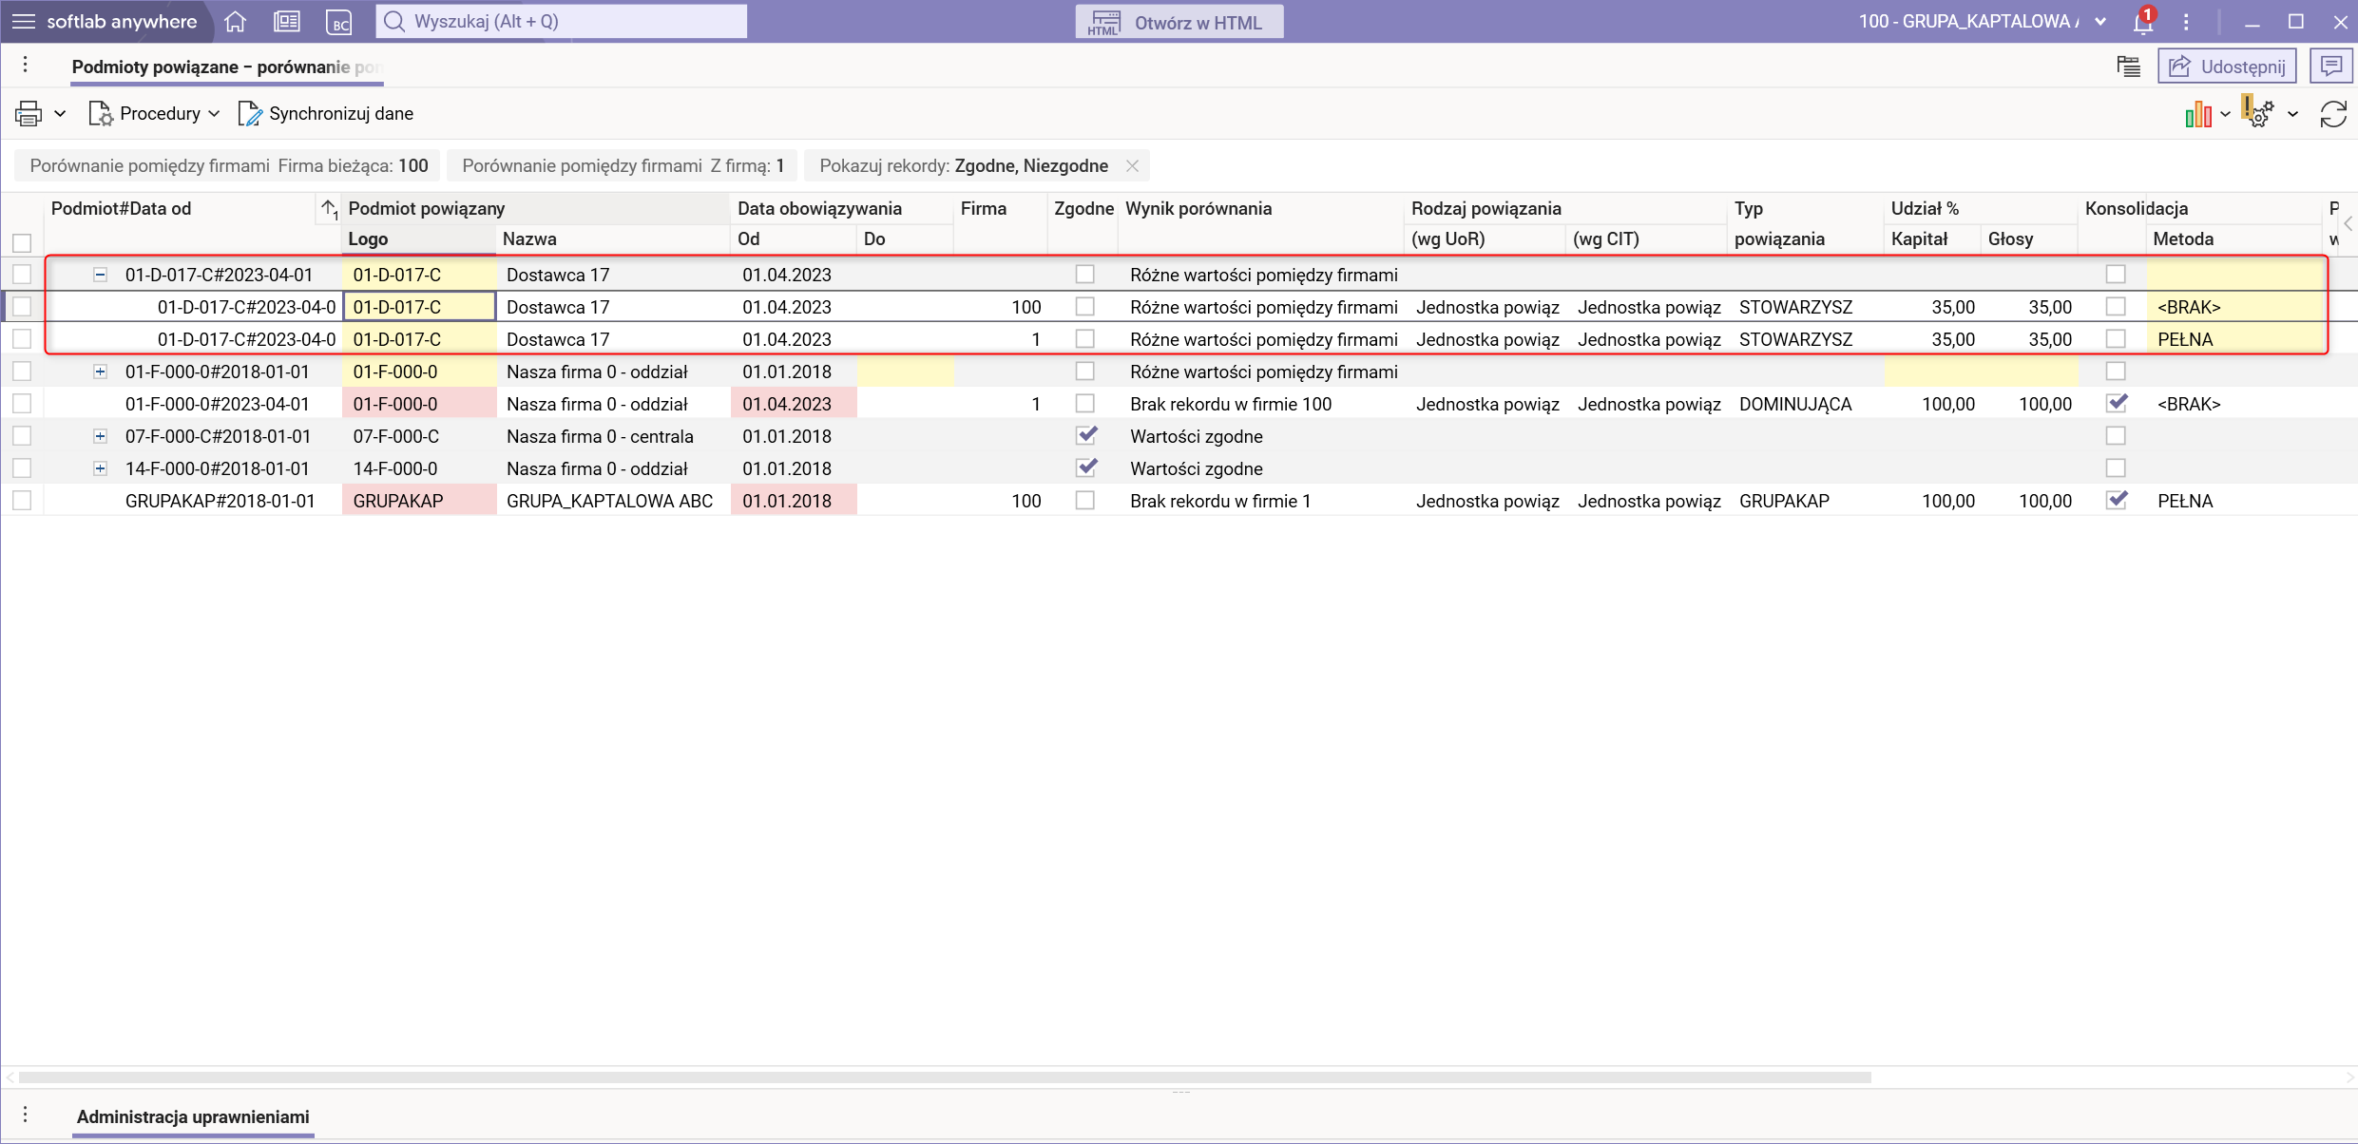Viewport: 2358px width, 1144px height.
Task: Go to the Home icon
Action: click(x=236, y=21)
